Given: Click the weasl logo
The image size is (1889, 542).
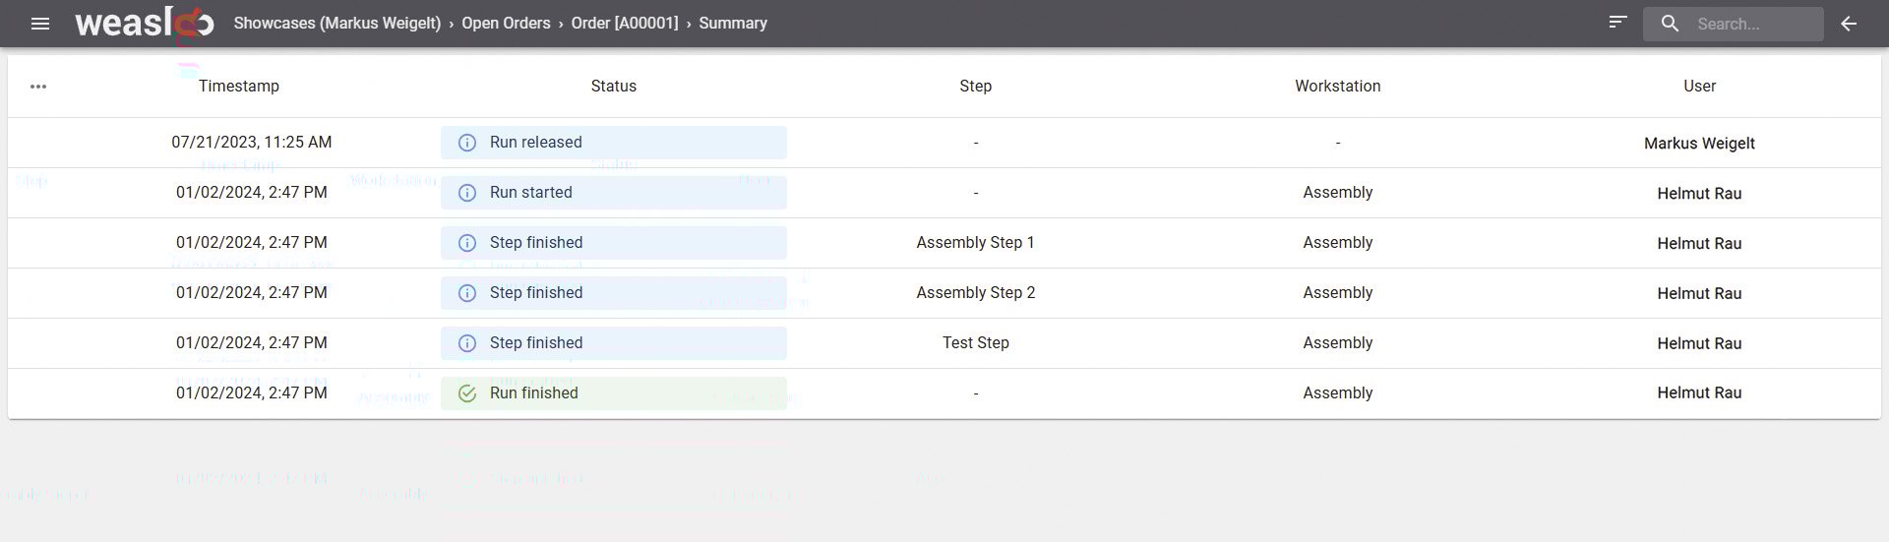Looking at the screenshot, I should click(x=144, y=23).
